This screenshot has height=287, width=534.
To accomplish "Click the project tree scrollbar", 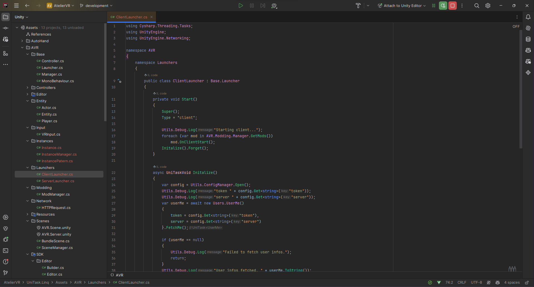I will (x=105, y=72).
